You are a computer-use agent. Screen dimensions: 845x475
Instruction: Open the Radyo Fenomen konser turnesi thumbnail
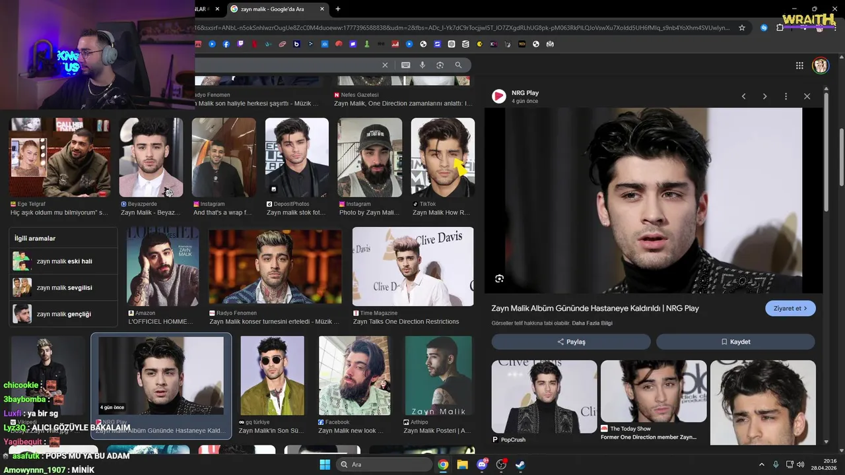pos(275,267)
